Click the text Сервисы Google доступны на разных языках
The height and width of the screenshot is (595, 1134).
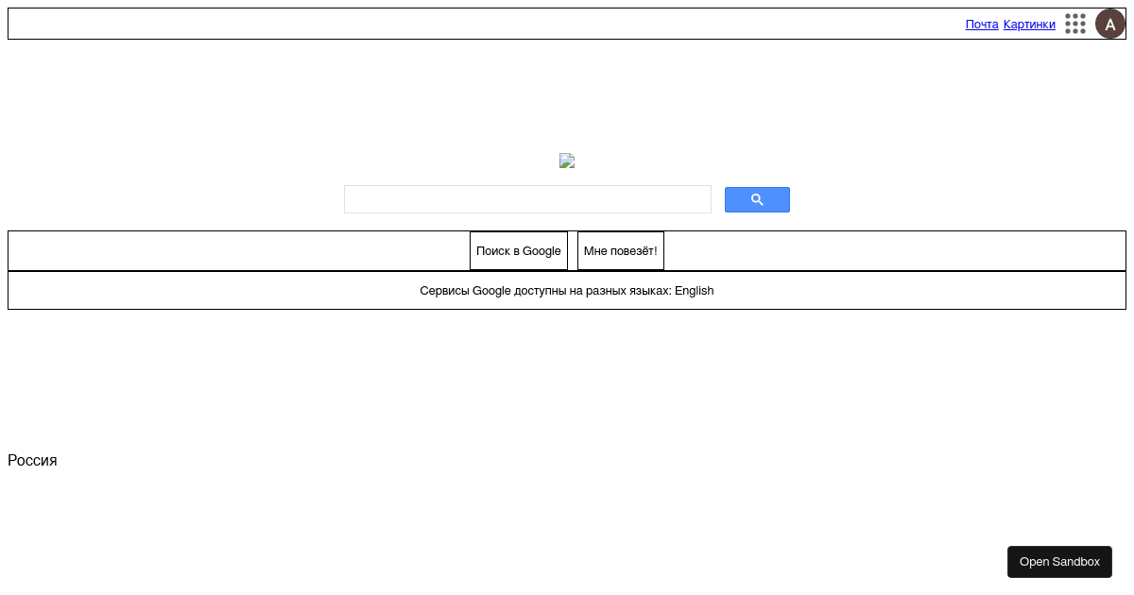[545, 291]
